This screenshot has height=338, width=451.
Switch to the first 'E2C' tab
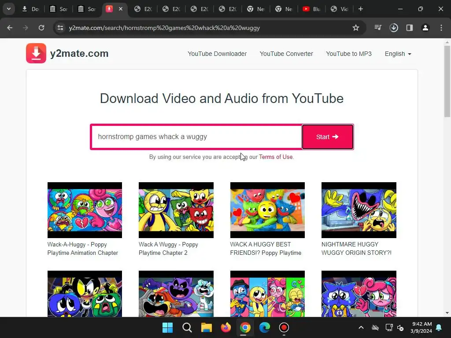[143, 9]
